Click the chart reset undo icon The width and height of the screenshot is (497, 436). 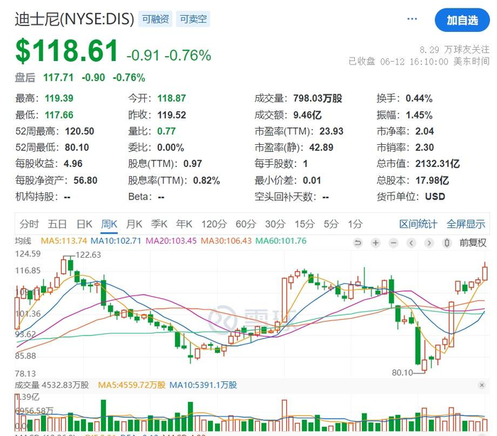[358, 243]
